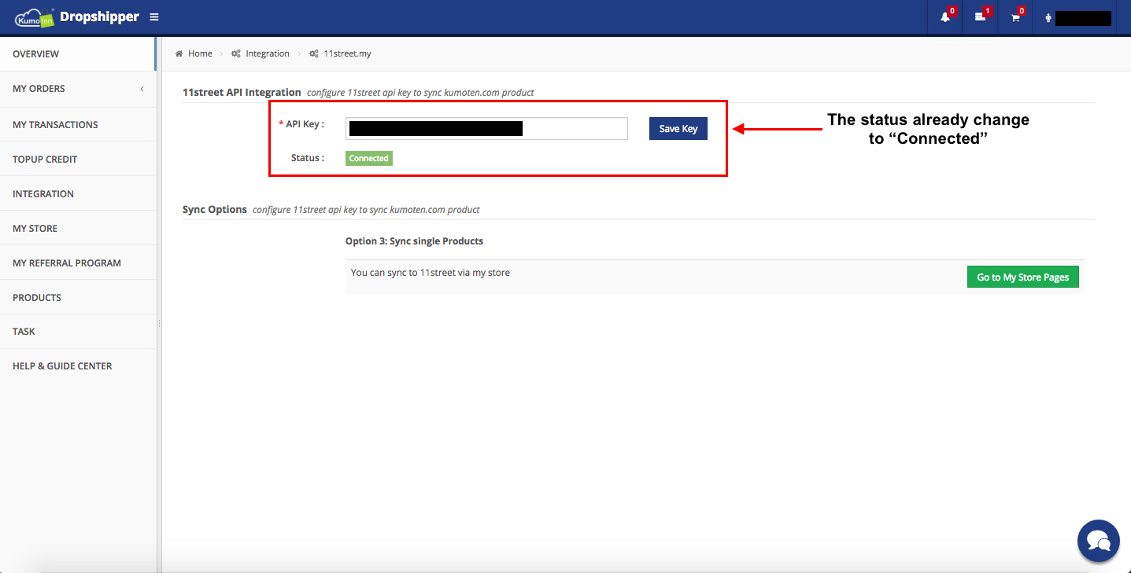Click the API Key input field

(486, 128)
